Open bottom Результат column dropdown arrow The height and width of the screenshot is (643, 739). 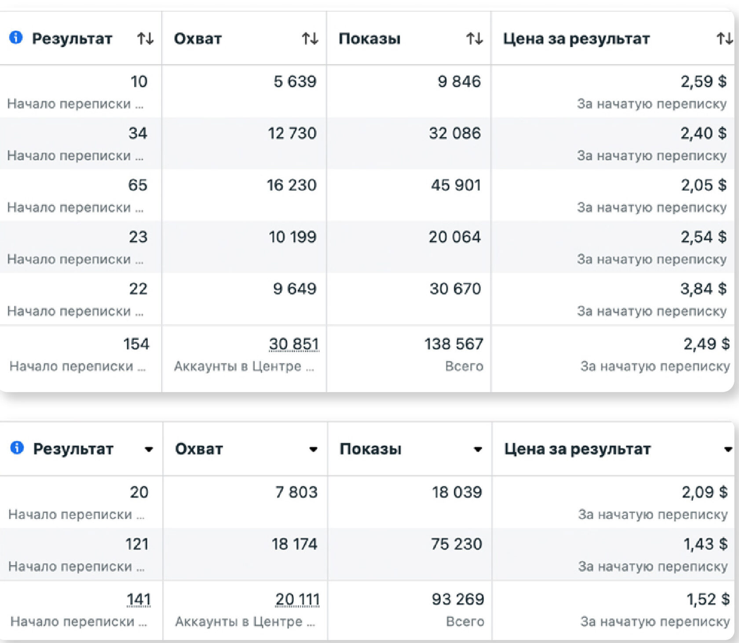tap(149, 449)
